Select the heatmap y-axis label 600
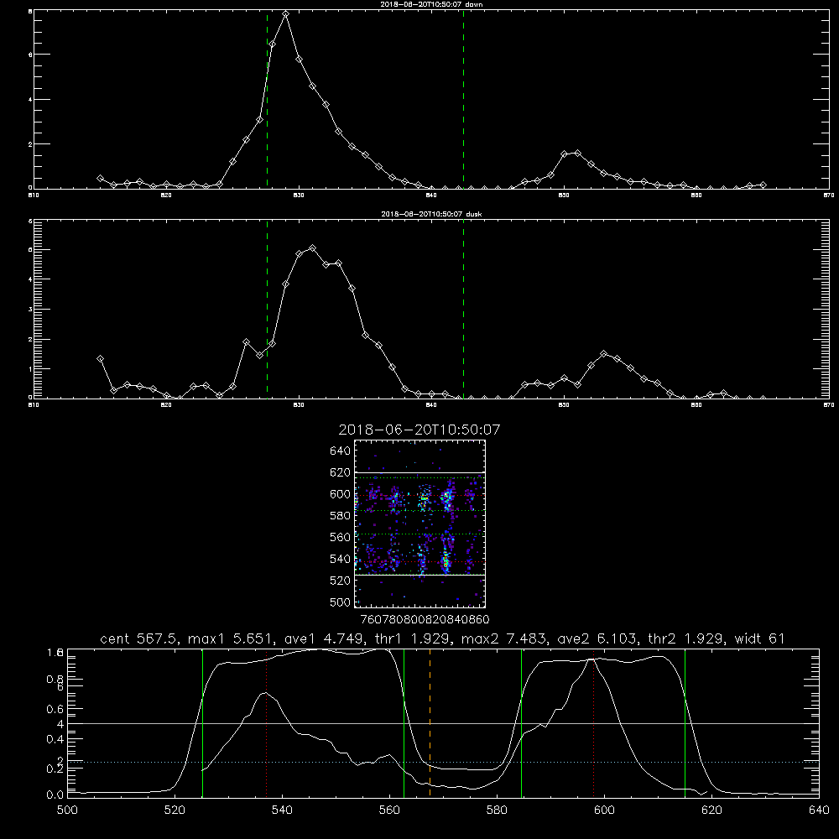The height and width of the screenshot is (839, 839). 341,494
